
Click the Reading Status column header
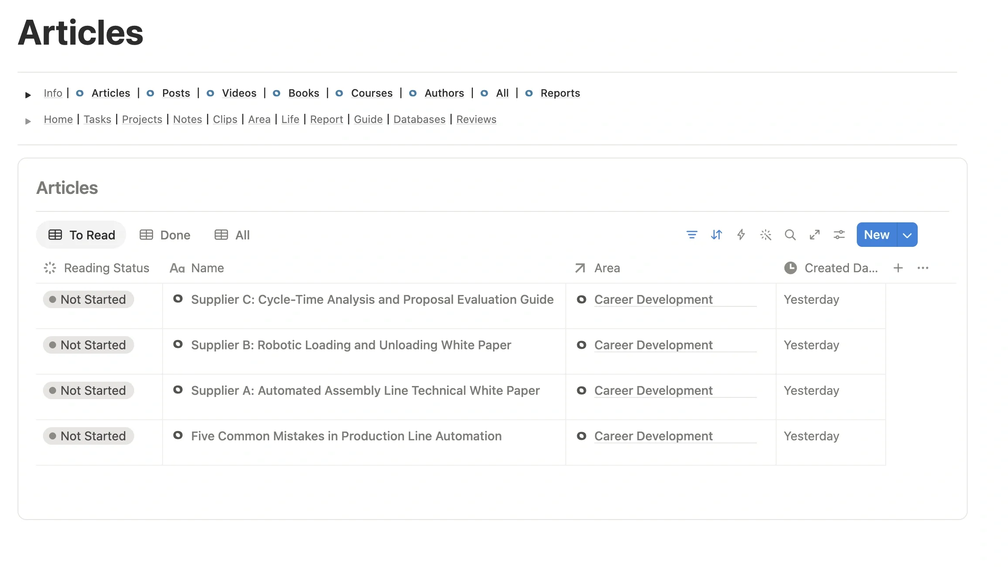[x=97, y=268]
